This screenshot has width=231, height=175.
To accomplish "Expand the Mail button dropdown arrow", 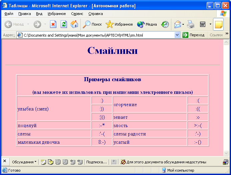I will click(183, 24).
